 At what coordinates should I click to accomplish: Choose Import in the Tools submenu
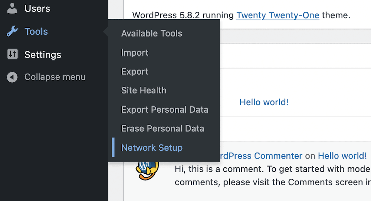coord(135,52)
